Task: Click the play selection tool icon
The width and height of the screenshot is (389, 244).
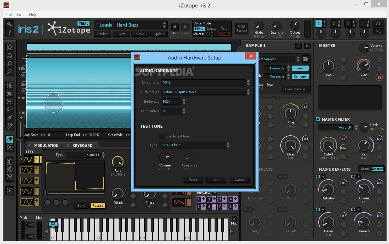Action: click(x=10, y=191)
